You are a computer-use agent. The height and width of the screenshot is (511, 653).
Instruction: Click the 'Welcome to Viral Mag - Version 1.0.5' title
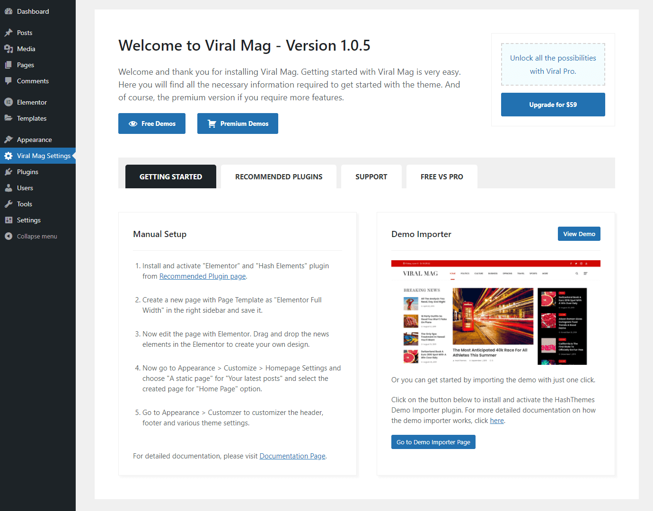coord(244,45)
